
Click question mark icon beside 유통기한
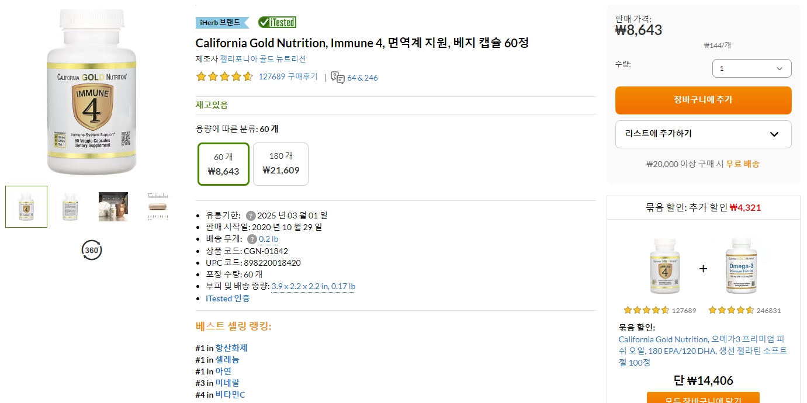[250, 215]
